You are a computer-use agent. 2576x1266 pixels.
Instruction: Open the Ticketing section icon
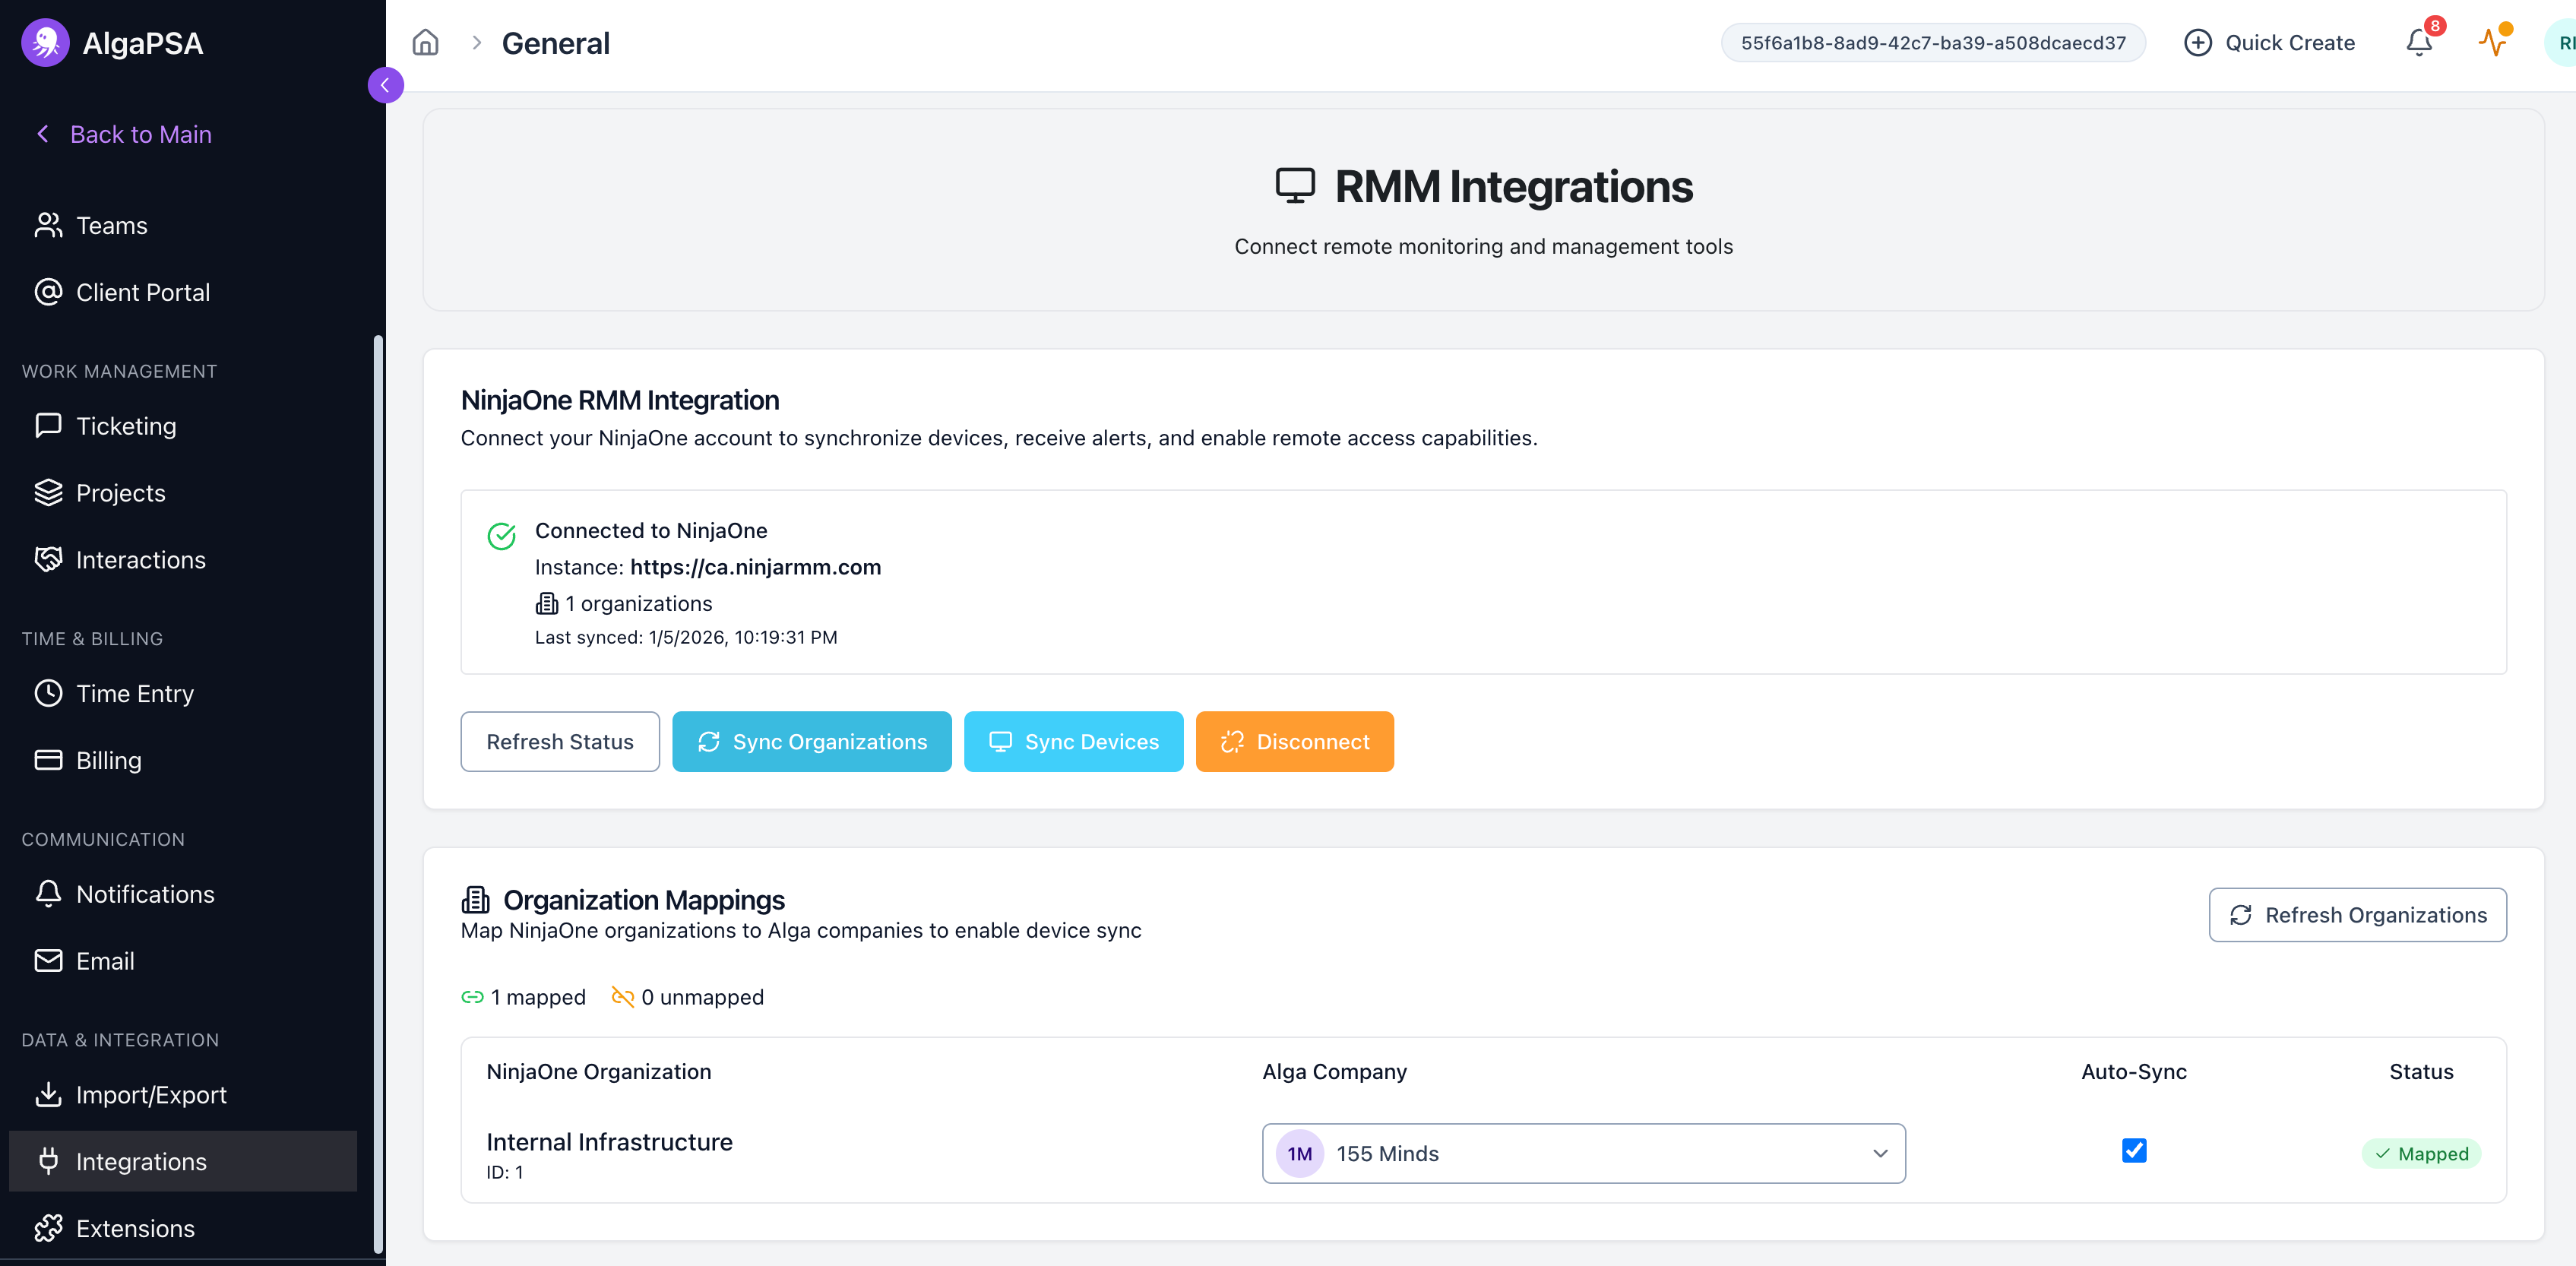47,425
